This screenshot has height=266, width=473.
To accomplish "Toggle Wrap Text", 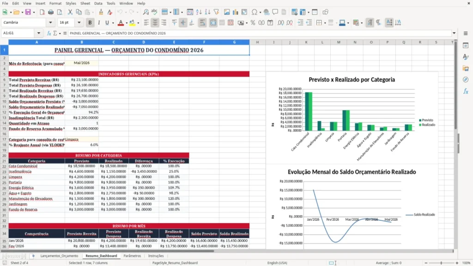I will (202, 23).
